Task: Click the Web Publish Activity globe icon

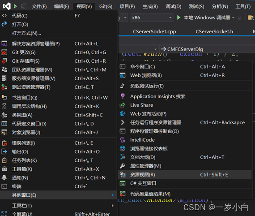Action: 123,114
